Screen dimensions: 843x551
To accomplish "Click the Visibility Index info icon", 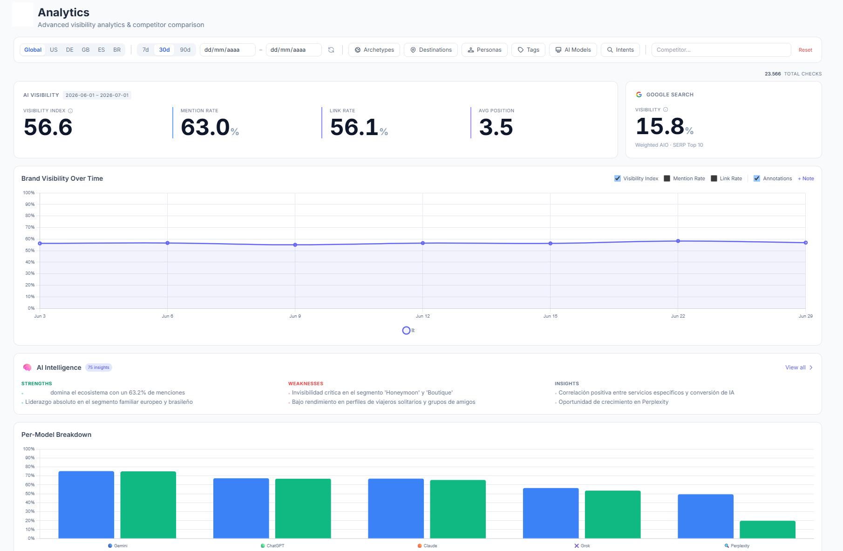I will click(x=70, y=111).
